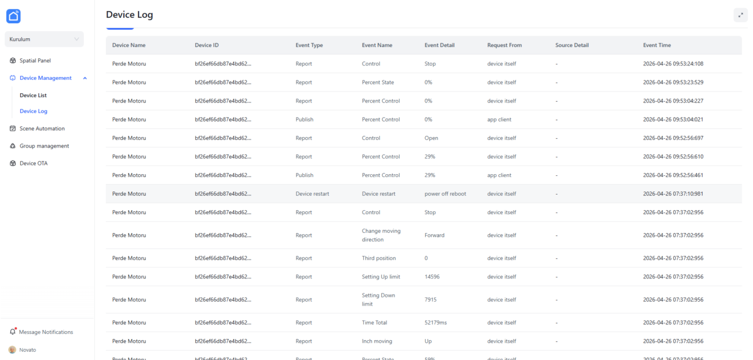Viewport: 753px width, 360px height.
Task: Click the Spatial Panel cube icon
Action: pos(13,61)
